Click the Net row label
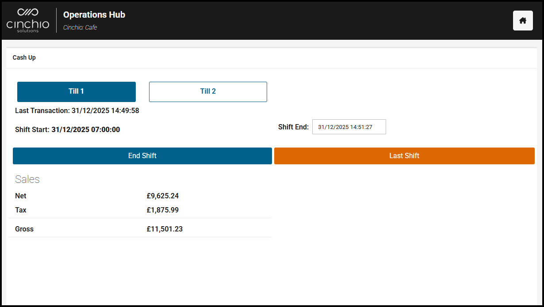The width and height of the screenshot is (544, 307). coord(21,196)
